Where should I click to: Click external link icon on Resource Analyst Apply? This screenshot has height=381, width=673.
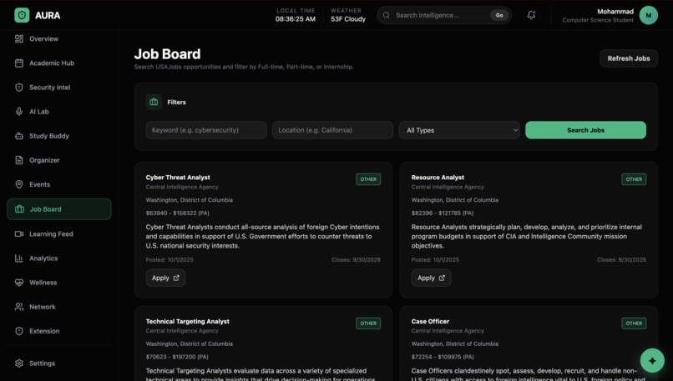(442, 278)
